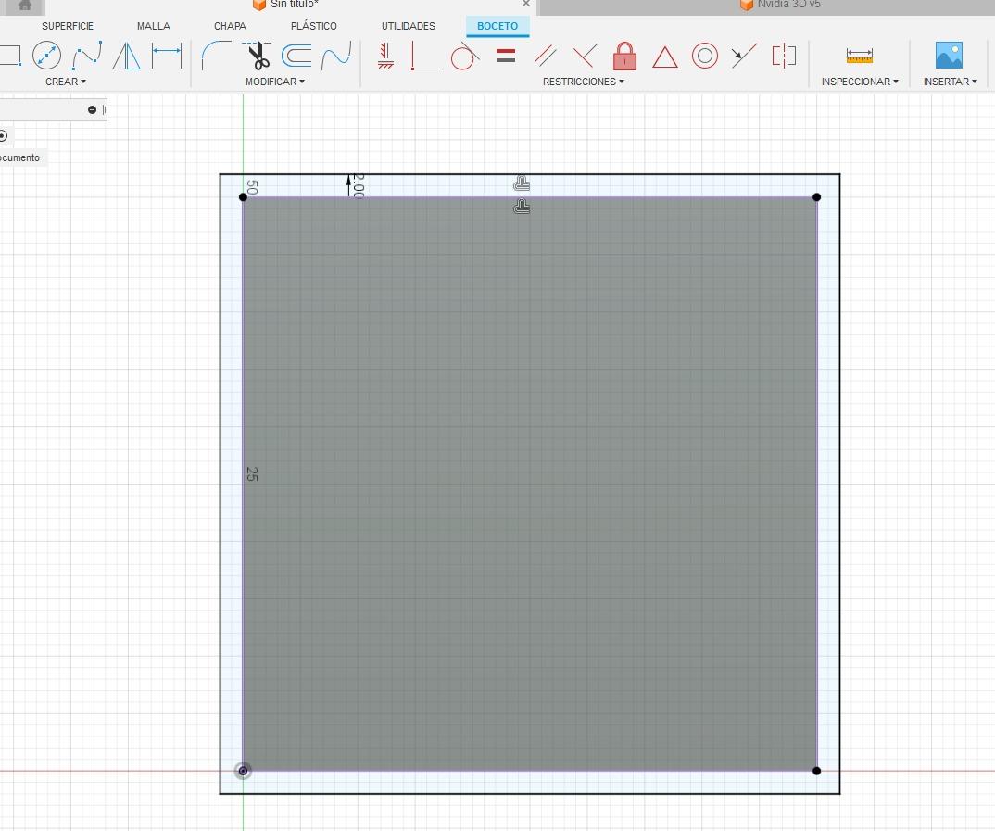
Task: Click the red padlock fix constraint
Action: tap(625, 56)
